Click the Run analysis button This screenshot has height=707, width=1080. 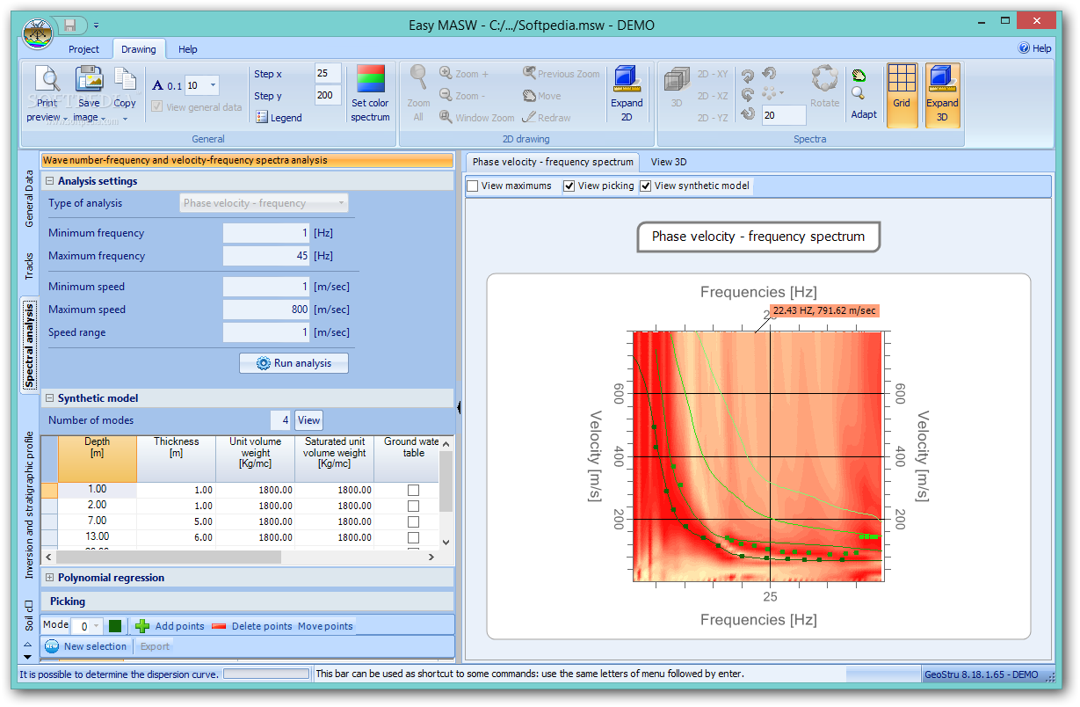pyautogui.click(x=294, y=363)
